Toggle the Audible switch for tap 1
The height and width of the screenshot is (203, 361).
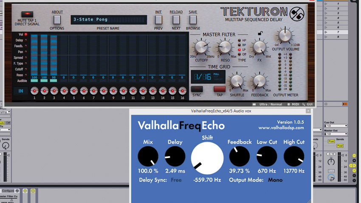(x=34, y=81)
